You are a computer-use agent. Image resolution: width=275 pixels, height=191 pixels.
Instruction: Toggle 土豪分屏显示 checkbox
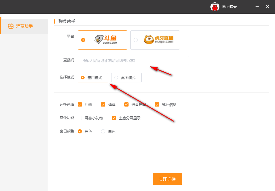pos(114,118)
